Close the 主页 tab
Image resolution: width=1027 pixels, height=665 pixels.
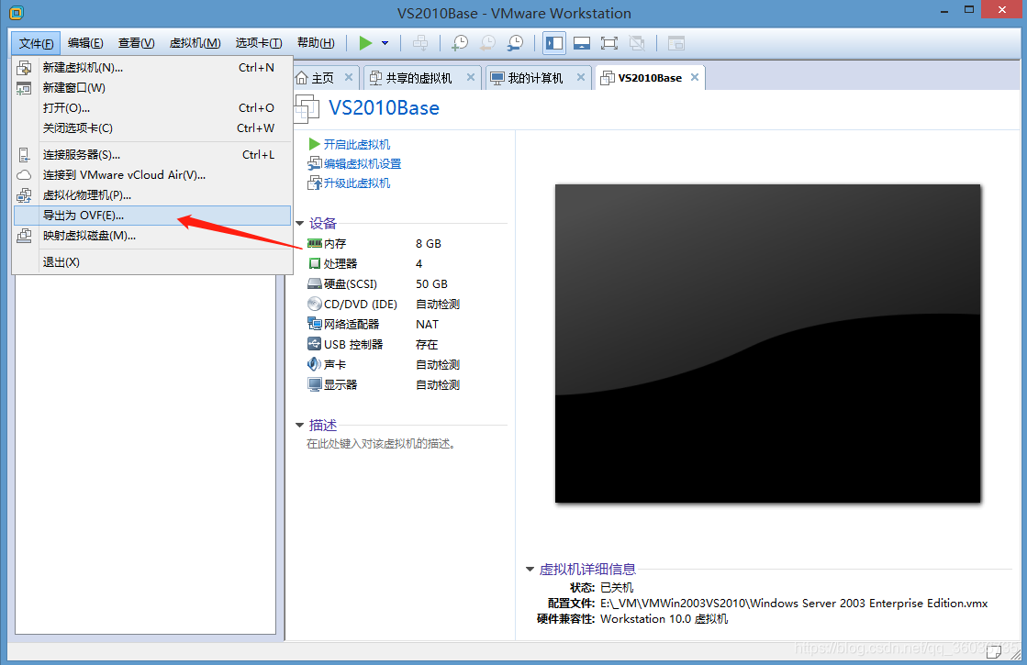349,77
